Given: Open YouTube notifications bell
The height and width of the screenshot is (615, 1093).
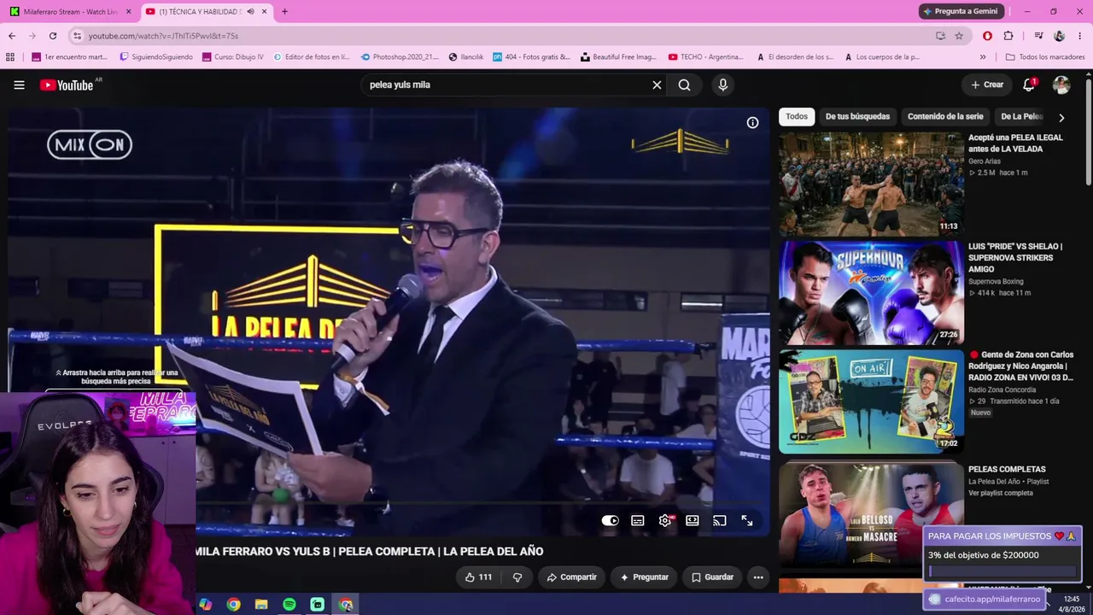Looking at the screenshot, I should point(1029,85).
